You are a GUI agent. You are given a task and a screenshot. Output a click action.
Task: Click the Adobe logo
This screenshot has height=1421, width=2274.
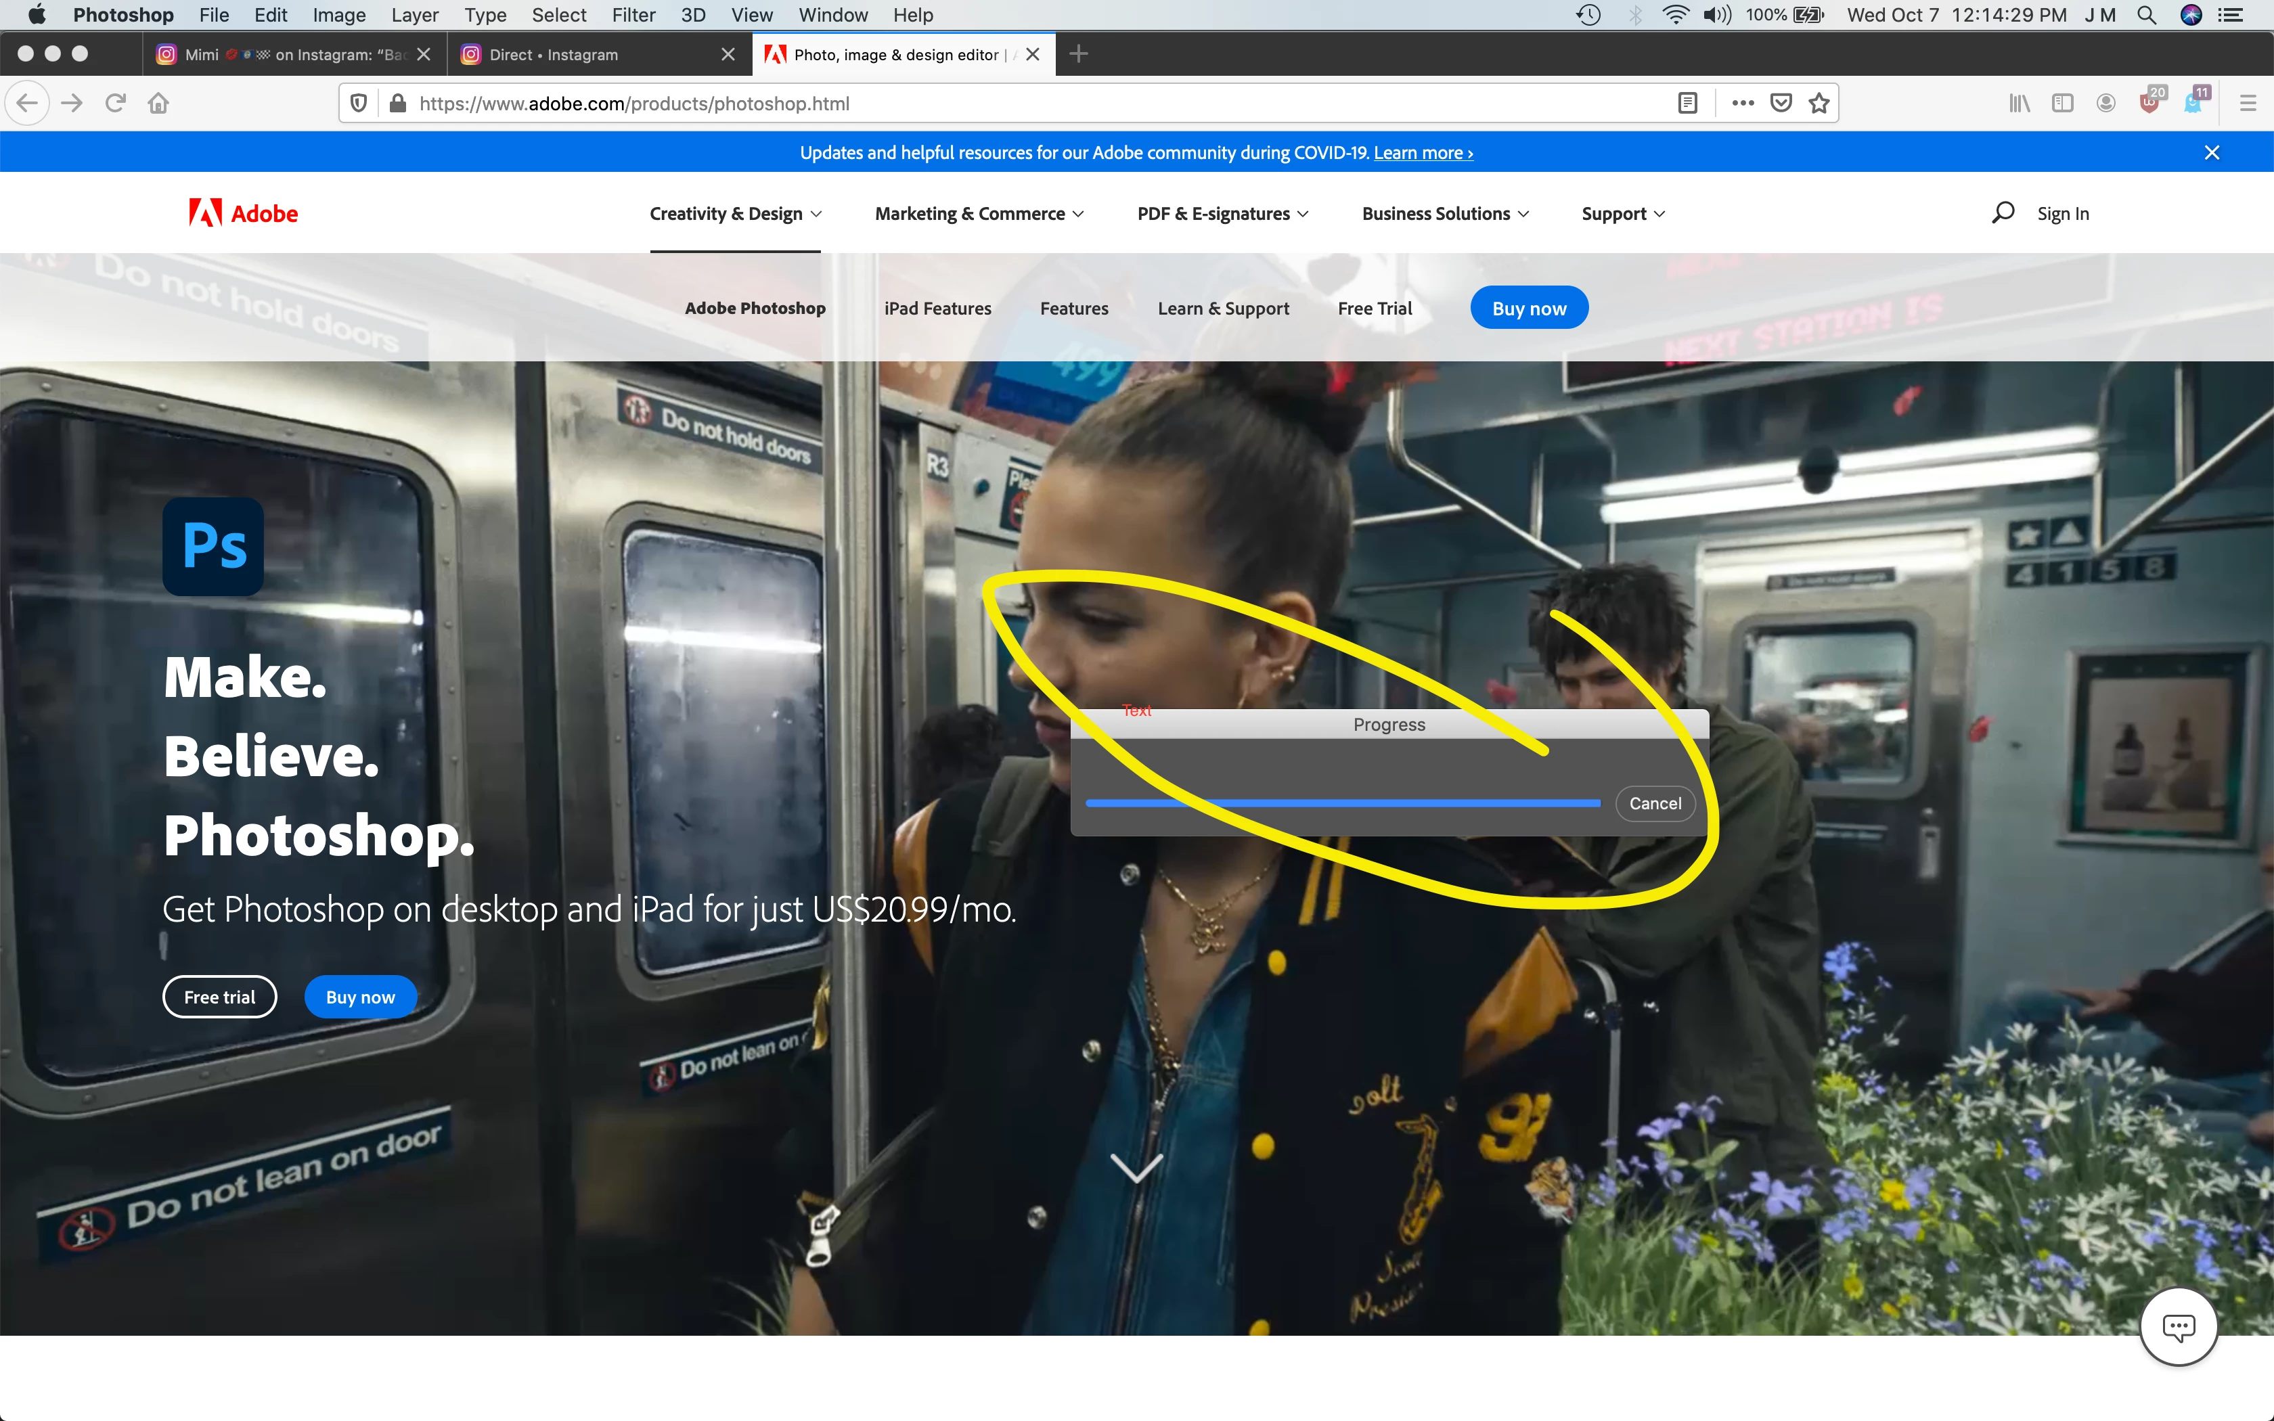tap(244, 213)
